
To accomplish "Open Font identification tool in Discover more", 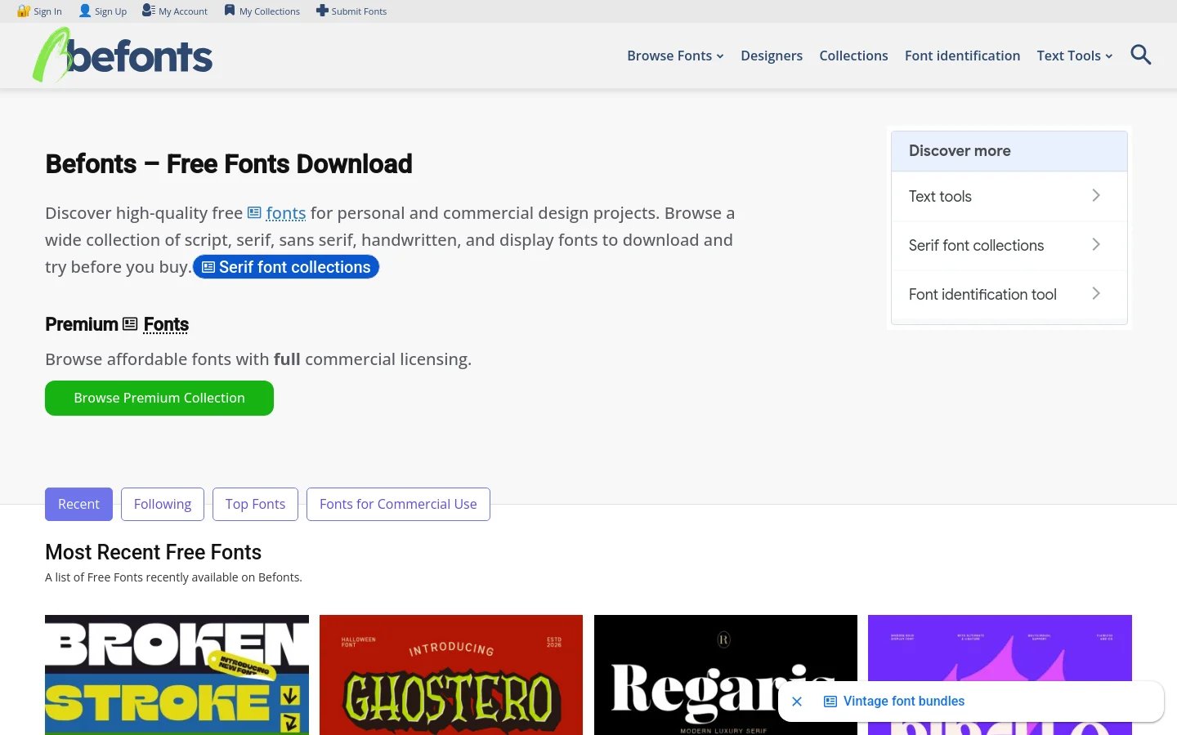I will point(1009,294).
